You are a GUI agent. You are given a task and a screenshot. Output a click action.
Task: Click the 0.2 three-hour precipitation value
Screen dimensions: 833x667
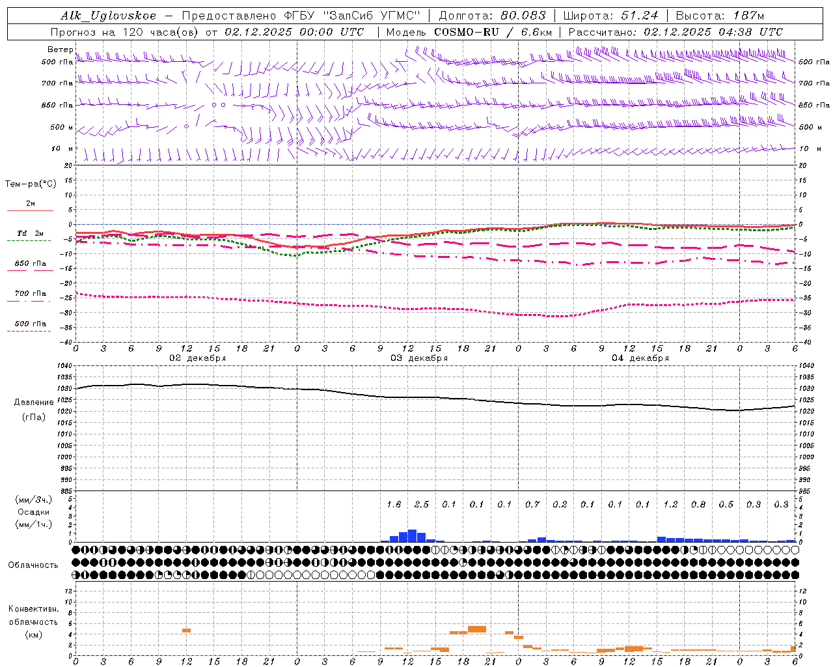tap(560, 504)
